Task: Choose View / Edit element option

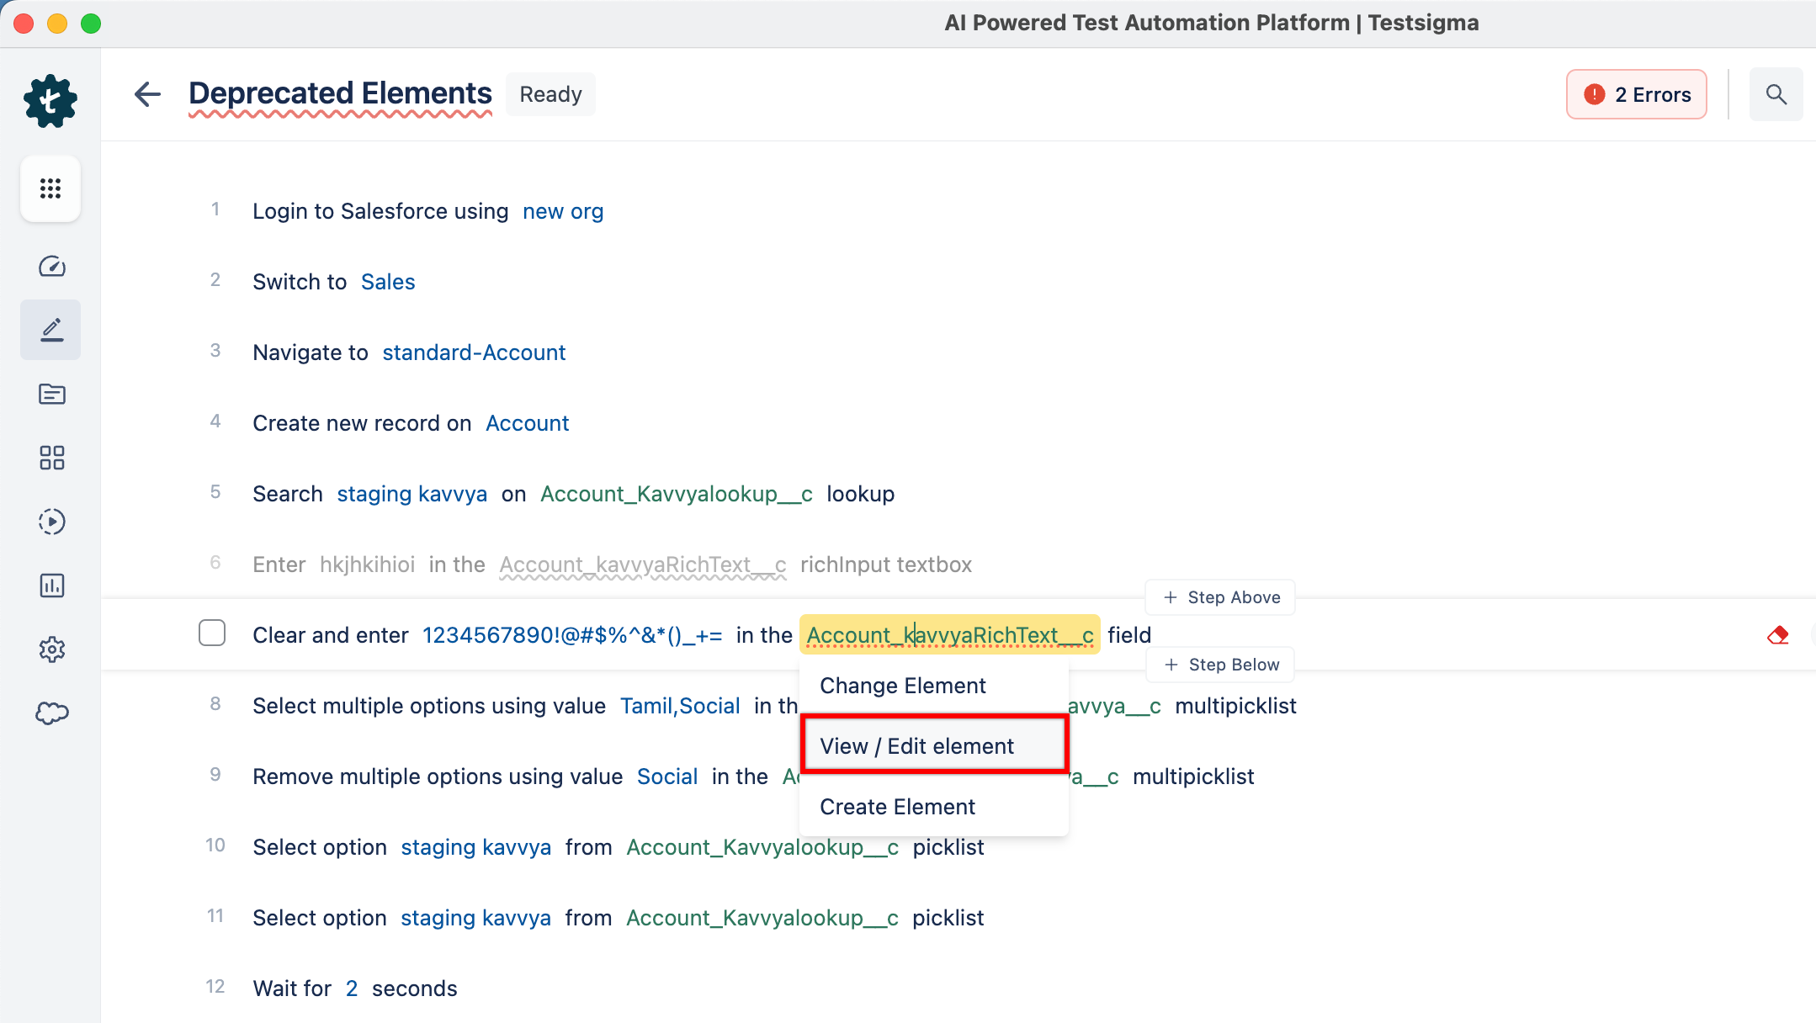Action: point(934,746)
